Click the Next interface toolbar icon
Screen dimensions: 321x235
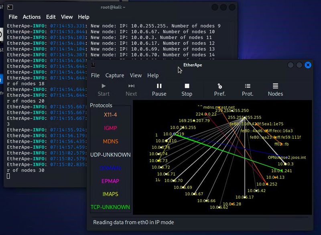[131, 89]
